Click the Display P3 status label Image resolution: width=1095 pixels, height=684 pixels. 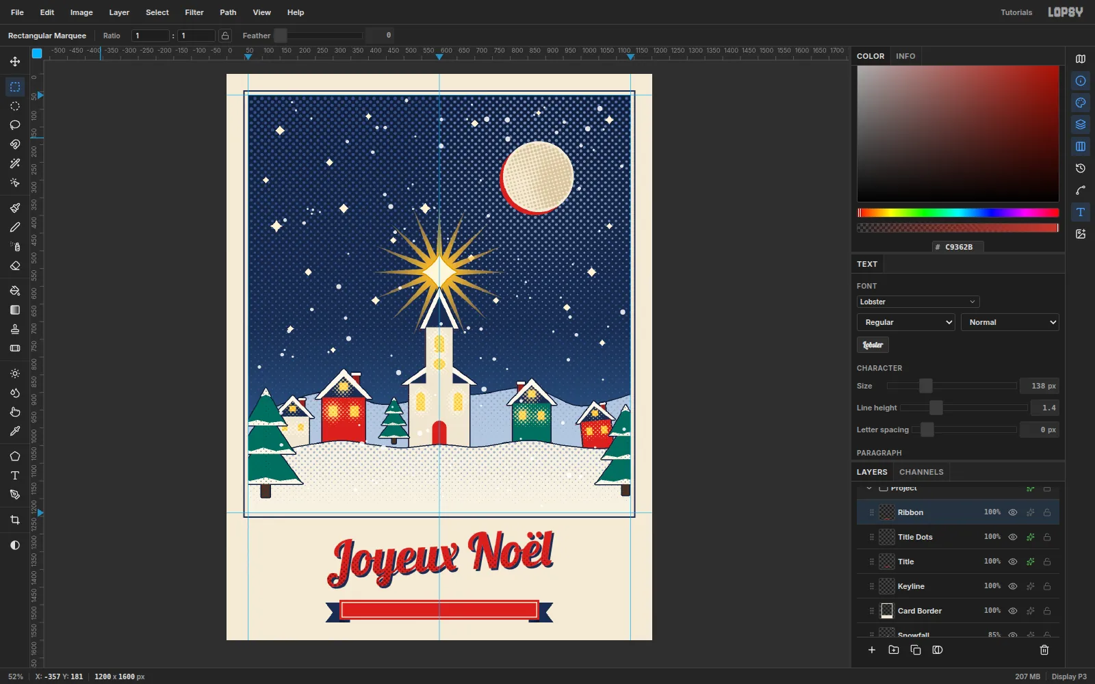coord(1069,676)
